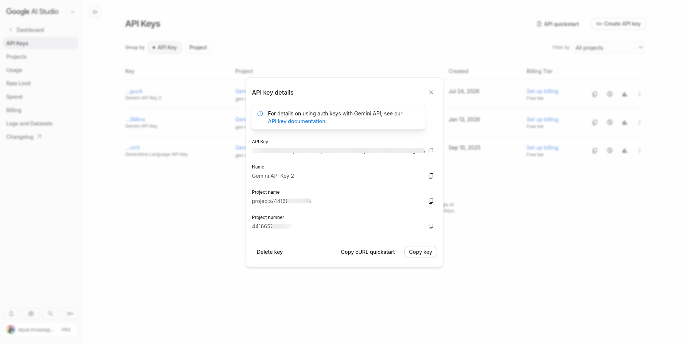Image resolution: width=689 pixels, height=344 pixels.
Task: Click Set up billing for Sep 10, 2025 key
Action: click(x=542, y=148)
